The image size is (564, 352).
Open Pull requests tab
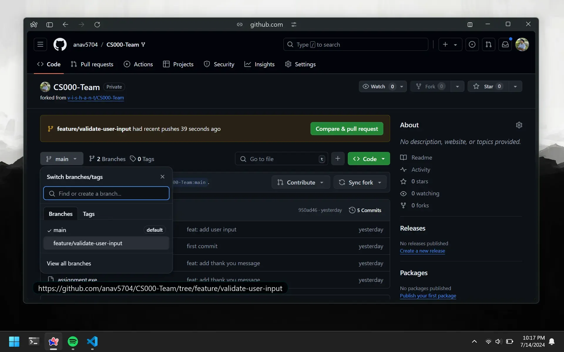[x=92, y=64]
